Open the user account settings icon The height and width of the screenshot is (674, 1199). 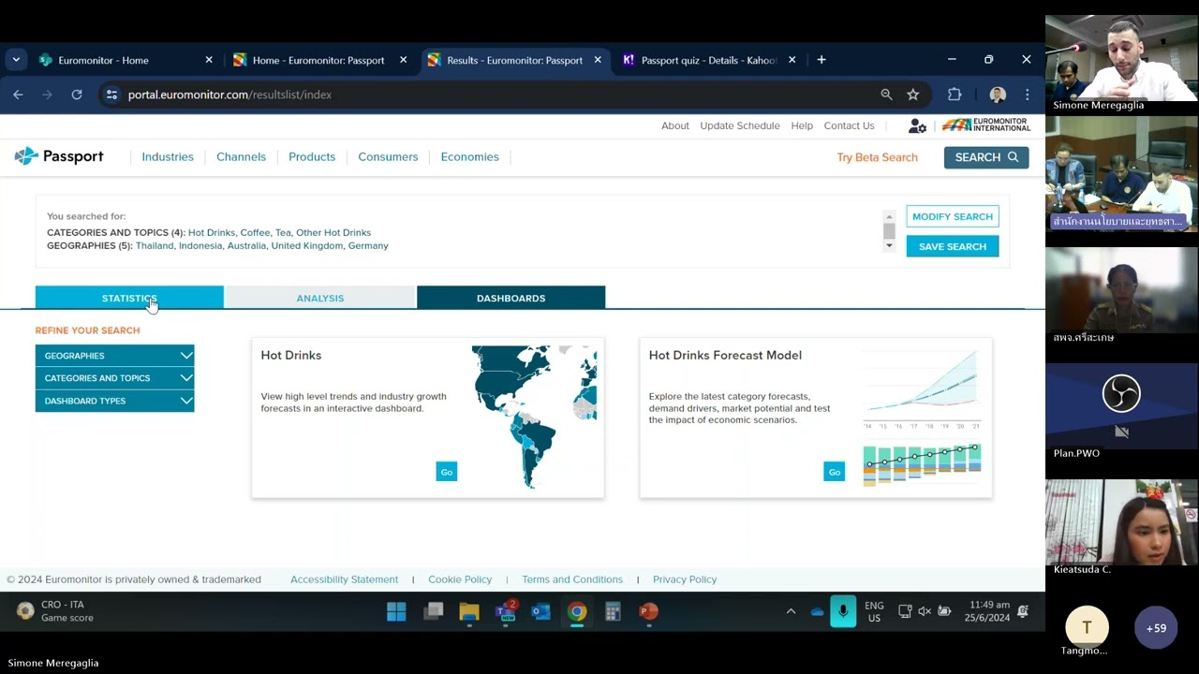coord(917,125)
